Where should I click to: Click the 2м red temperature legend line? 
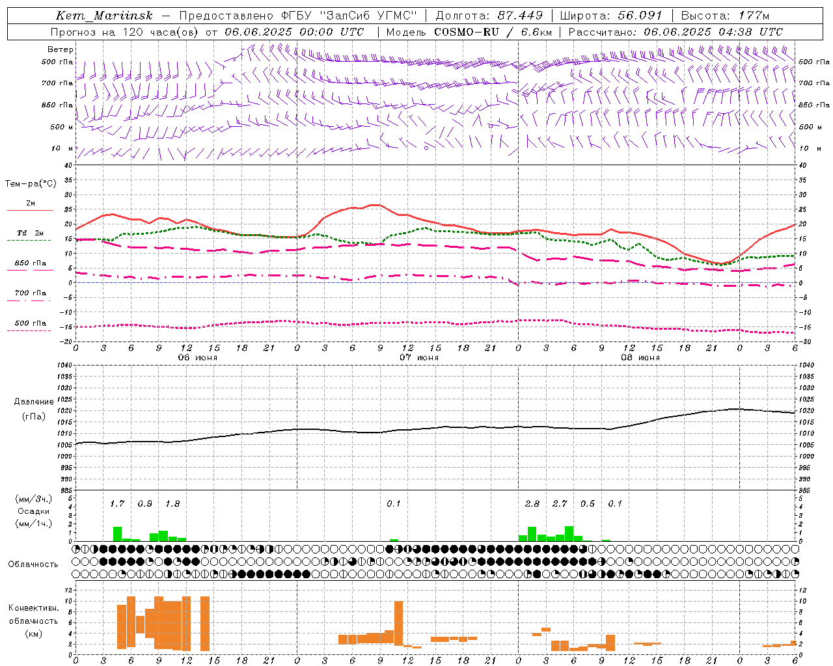30,211
